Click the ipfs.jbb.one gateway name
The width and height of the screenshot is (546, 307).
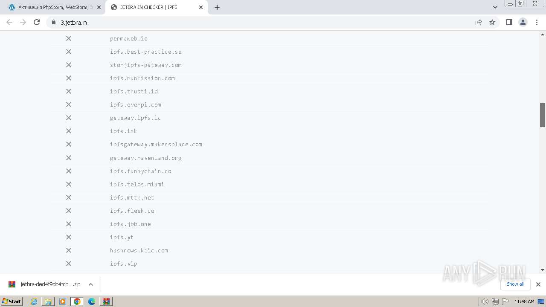click(x=131, y=224)
